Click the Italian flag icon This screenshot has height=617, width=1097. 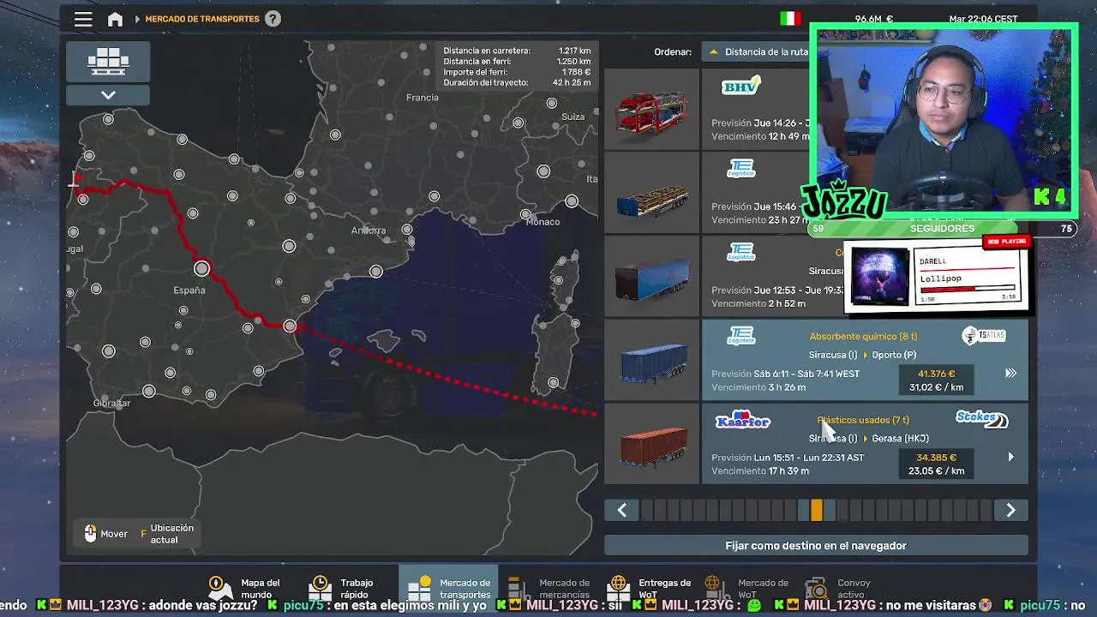coord(790,18)
